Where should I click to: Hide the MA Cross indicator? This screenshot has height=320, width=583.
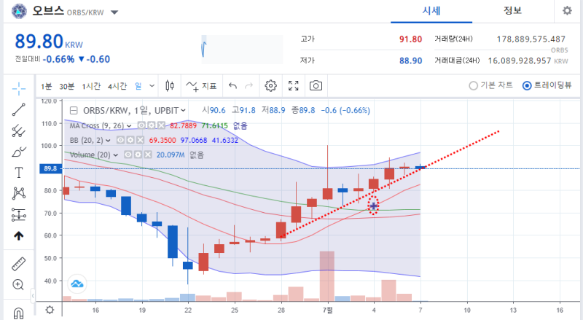(141, 125)
